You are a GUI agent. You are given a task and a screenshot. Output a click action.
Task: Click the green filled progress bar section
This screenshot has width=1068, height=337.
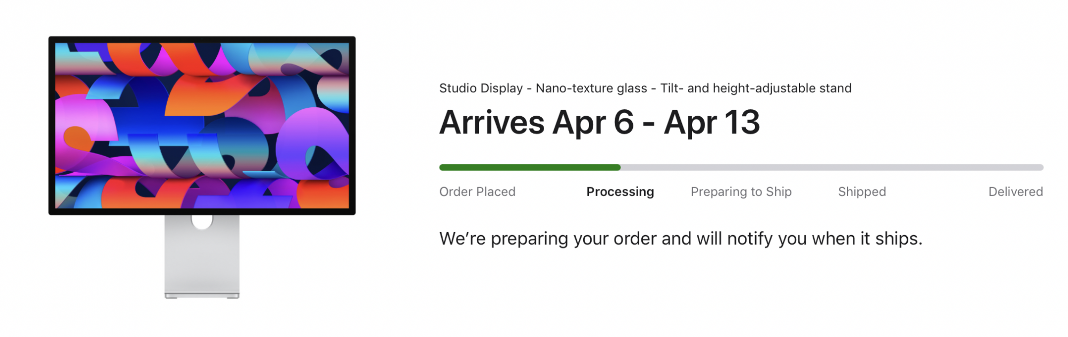click(529, 167)
